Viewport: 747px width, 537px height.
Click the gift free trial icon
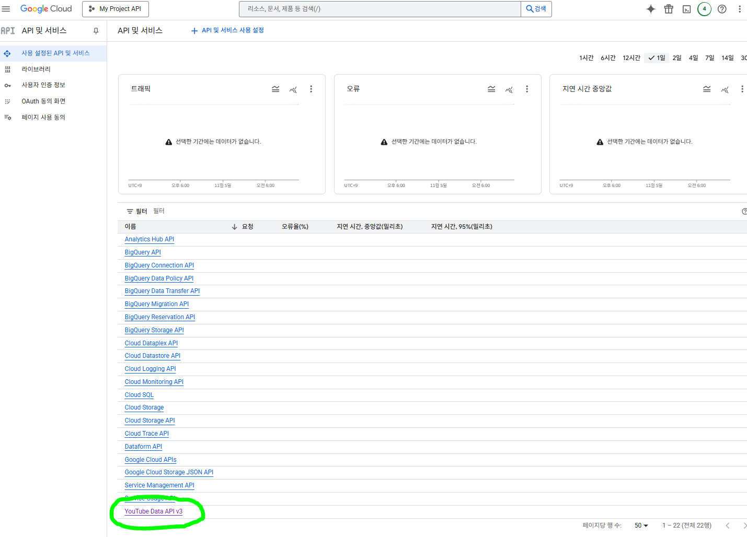[669, 9]
